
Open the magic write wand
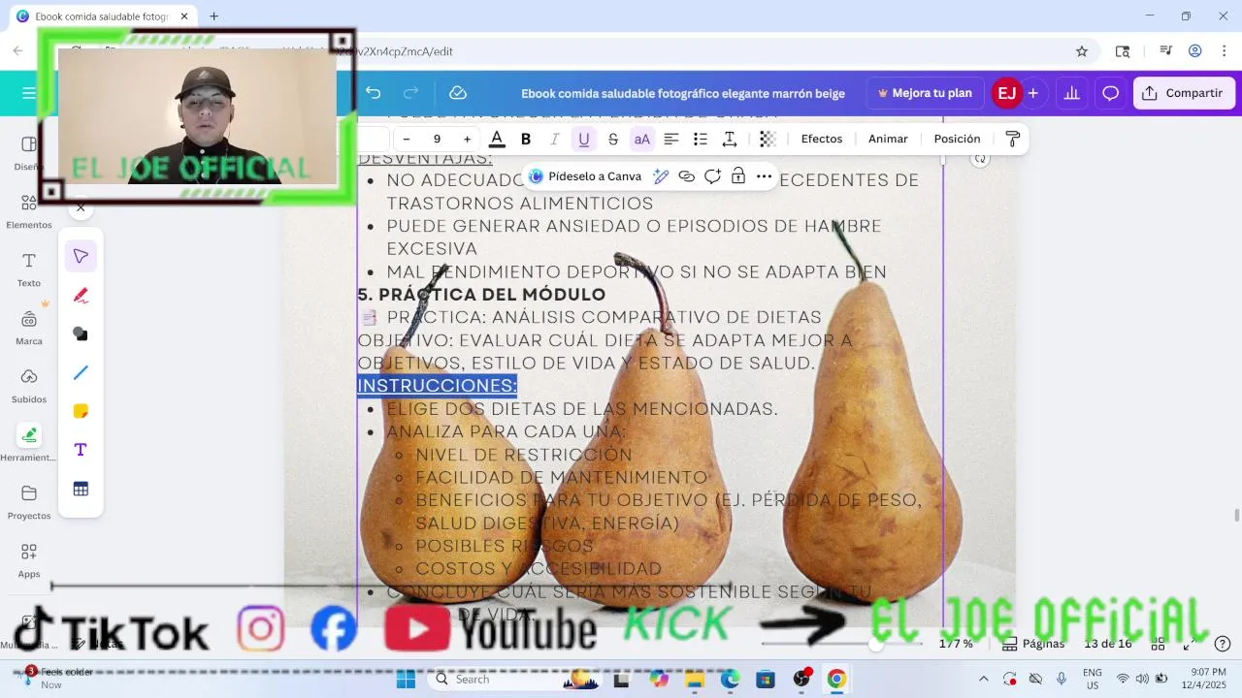point(661,176)
